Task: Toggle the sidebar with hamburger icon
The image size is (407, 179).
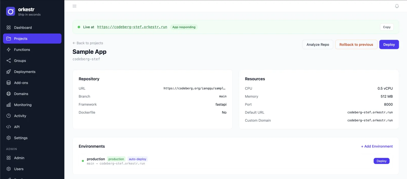Action: (75, 6)
